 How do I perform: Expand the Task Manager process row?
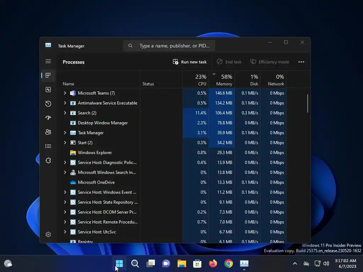(x=65, y=133)
